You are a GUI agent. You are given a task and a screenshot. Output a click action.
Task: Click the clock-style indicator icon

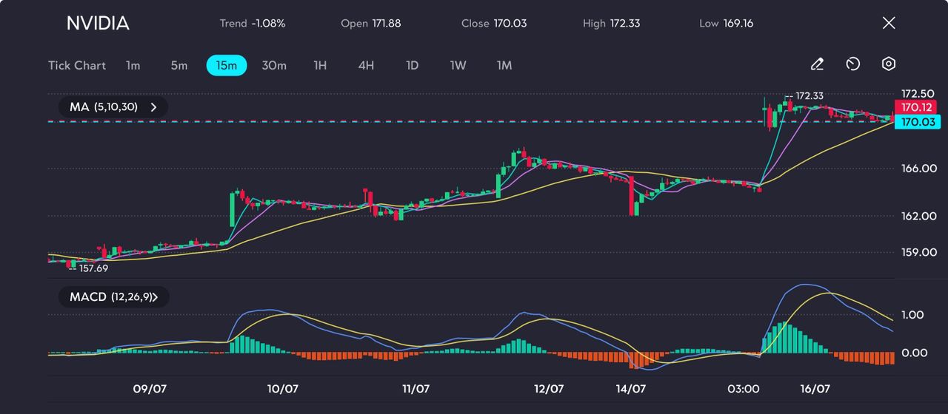(x=852, y=64)
